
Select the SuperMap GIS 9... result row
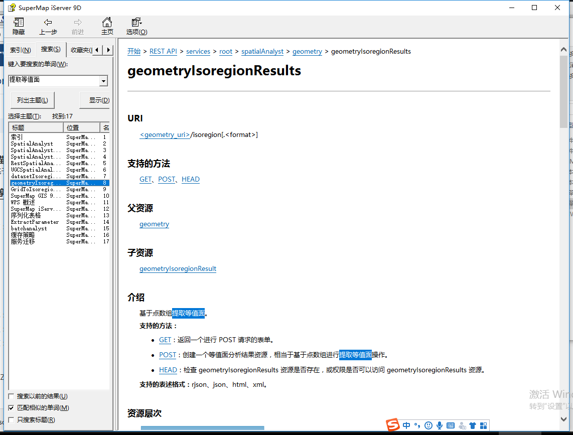(60, 196)
